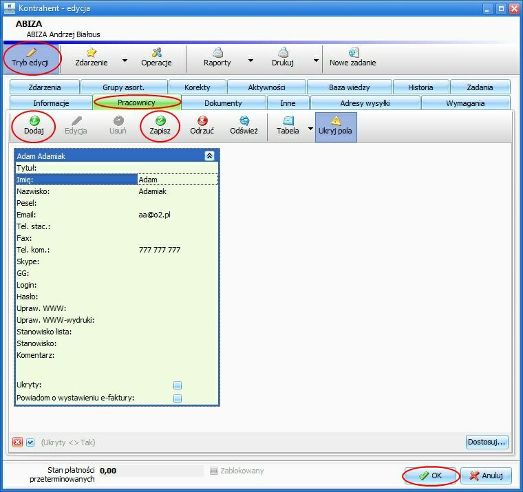Collapse the Adam Adamiak card
Screen dimensions: 523x492
pyautogui.click(x=209, y=156)
